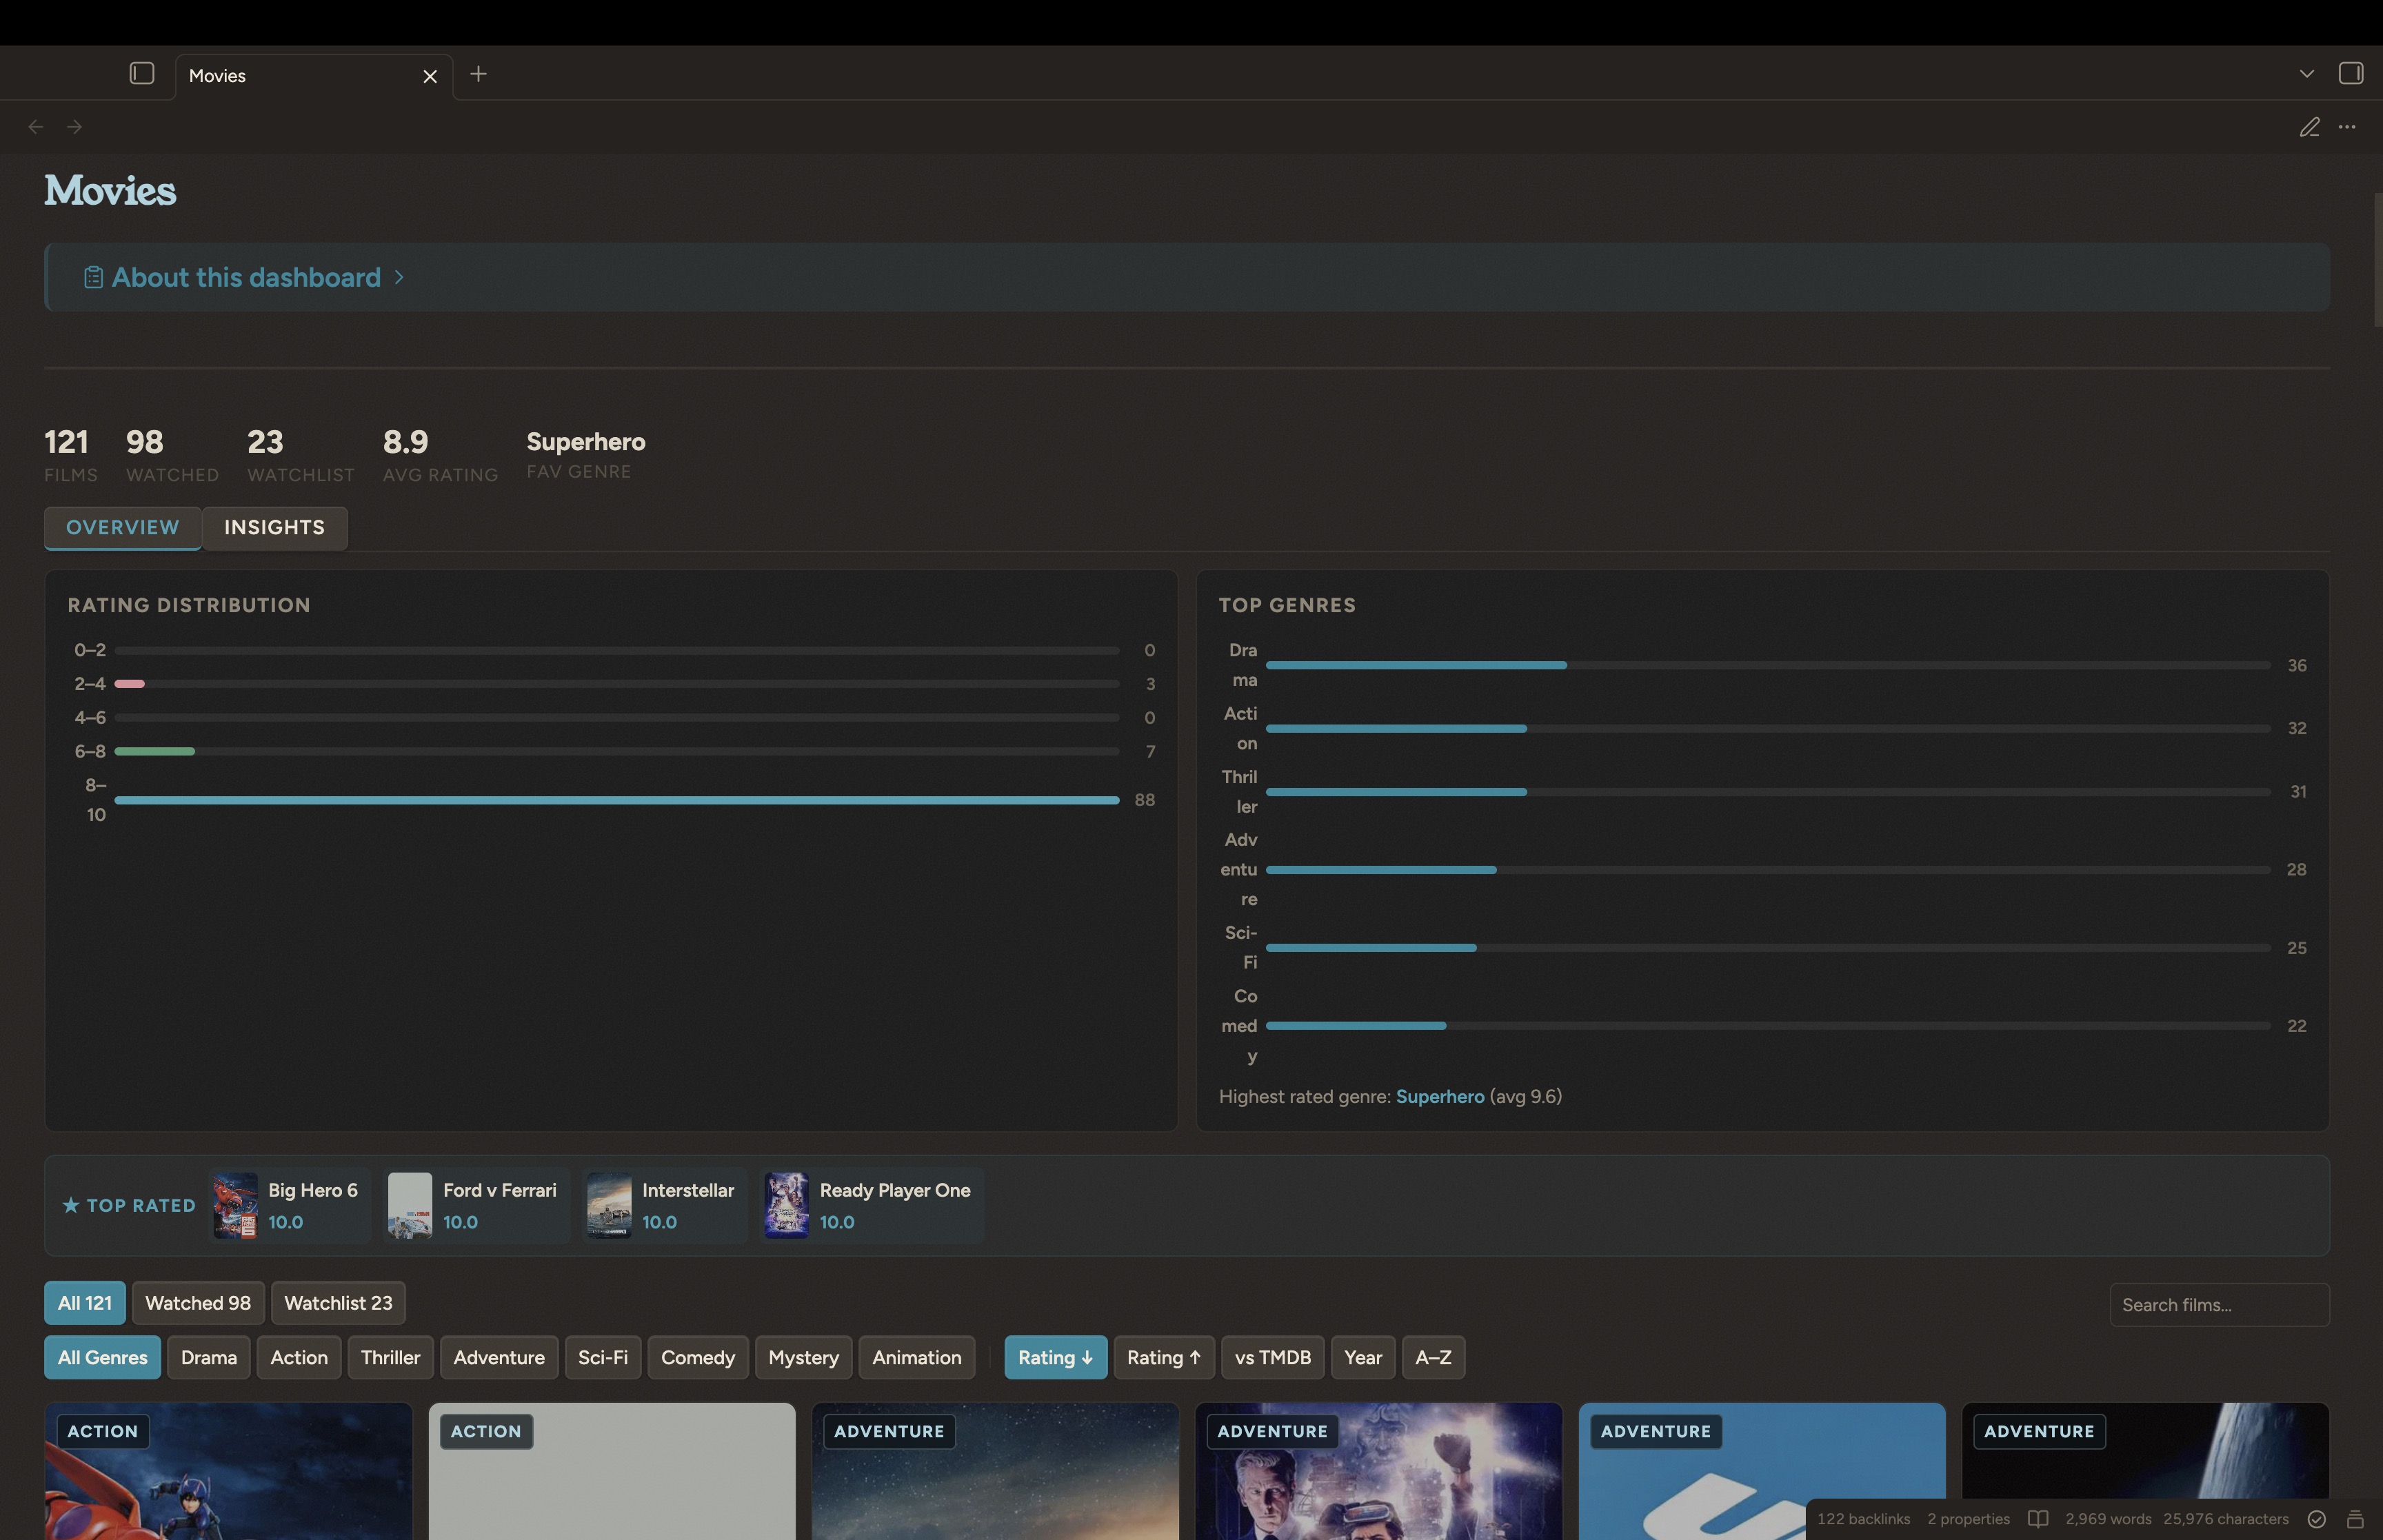Open the more options ellipsis menu
Screen dimensions: 2383x1540
coord(2346,127)
